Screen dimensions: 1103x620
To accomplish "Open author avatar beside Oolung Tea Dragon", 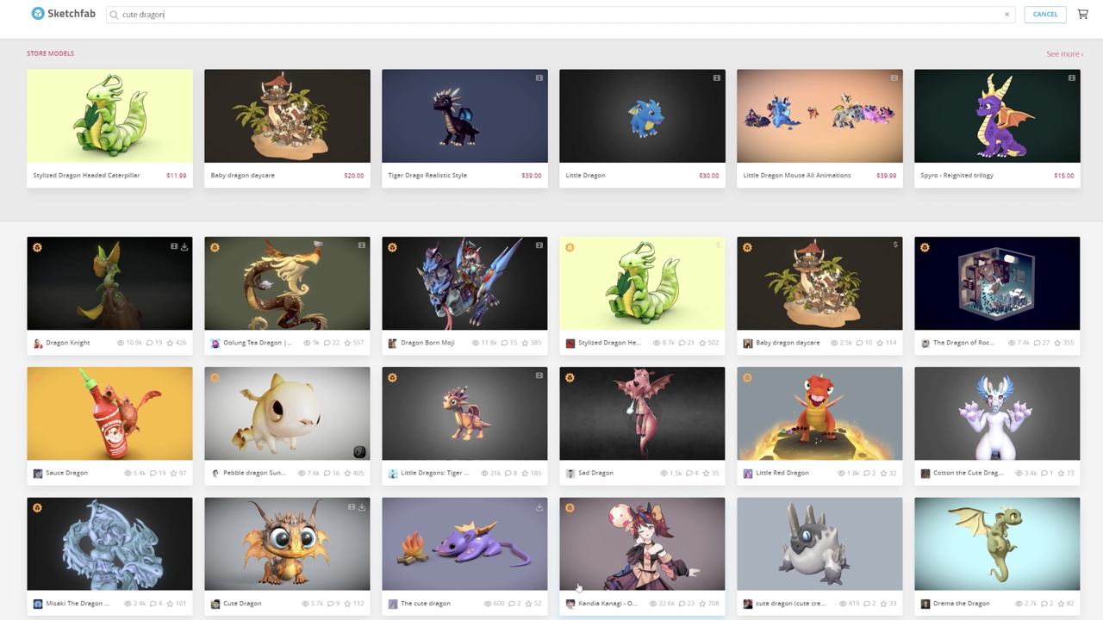I will tap(215, 344).
